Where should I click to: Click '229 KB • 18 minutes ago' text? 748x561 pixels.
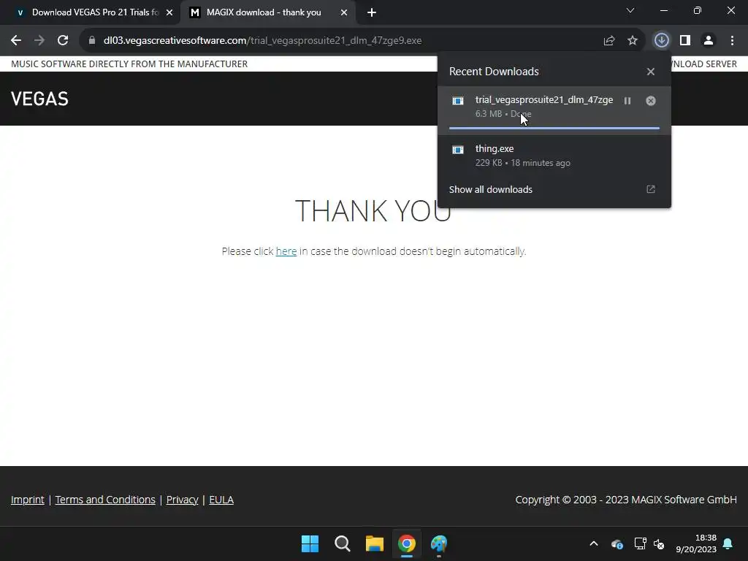(523, 163)
